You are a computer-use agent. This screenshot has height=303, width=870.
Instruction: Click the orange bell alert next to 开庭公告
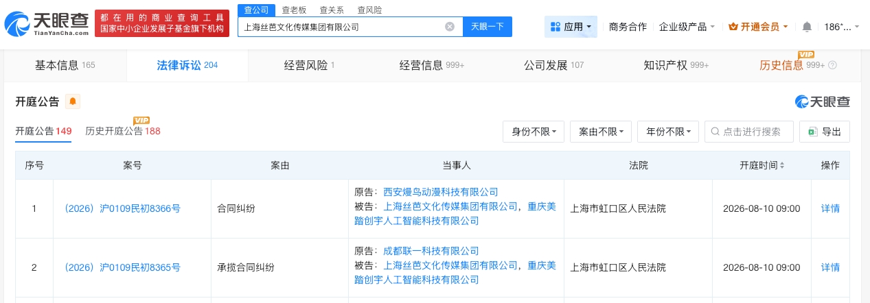click(73, 101)
